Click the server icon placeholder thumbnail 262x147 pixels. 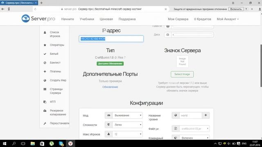pyautogui.click(x=182, y=62)
